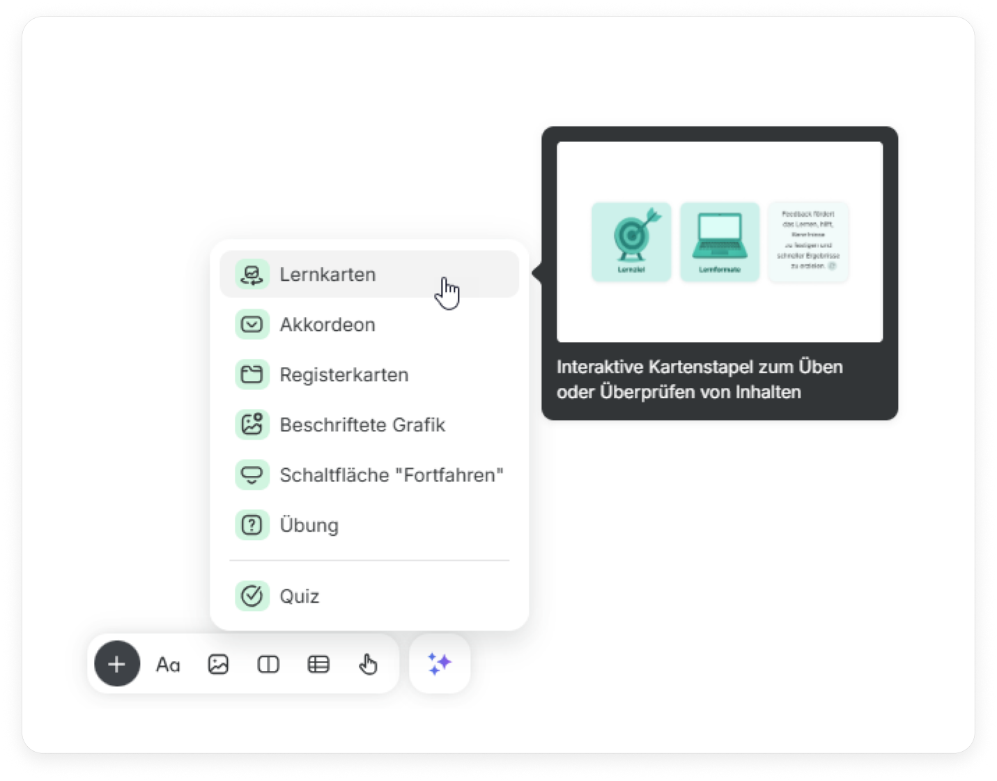The height and width of the screenshot is (781, 997).
Task: Select the Aa text tool
Action: click(x=168, y=665)
